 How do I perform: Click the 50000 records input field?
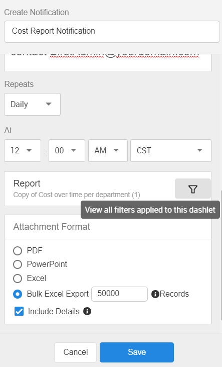[119, 294]
